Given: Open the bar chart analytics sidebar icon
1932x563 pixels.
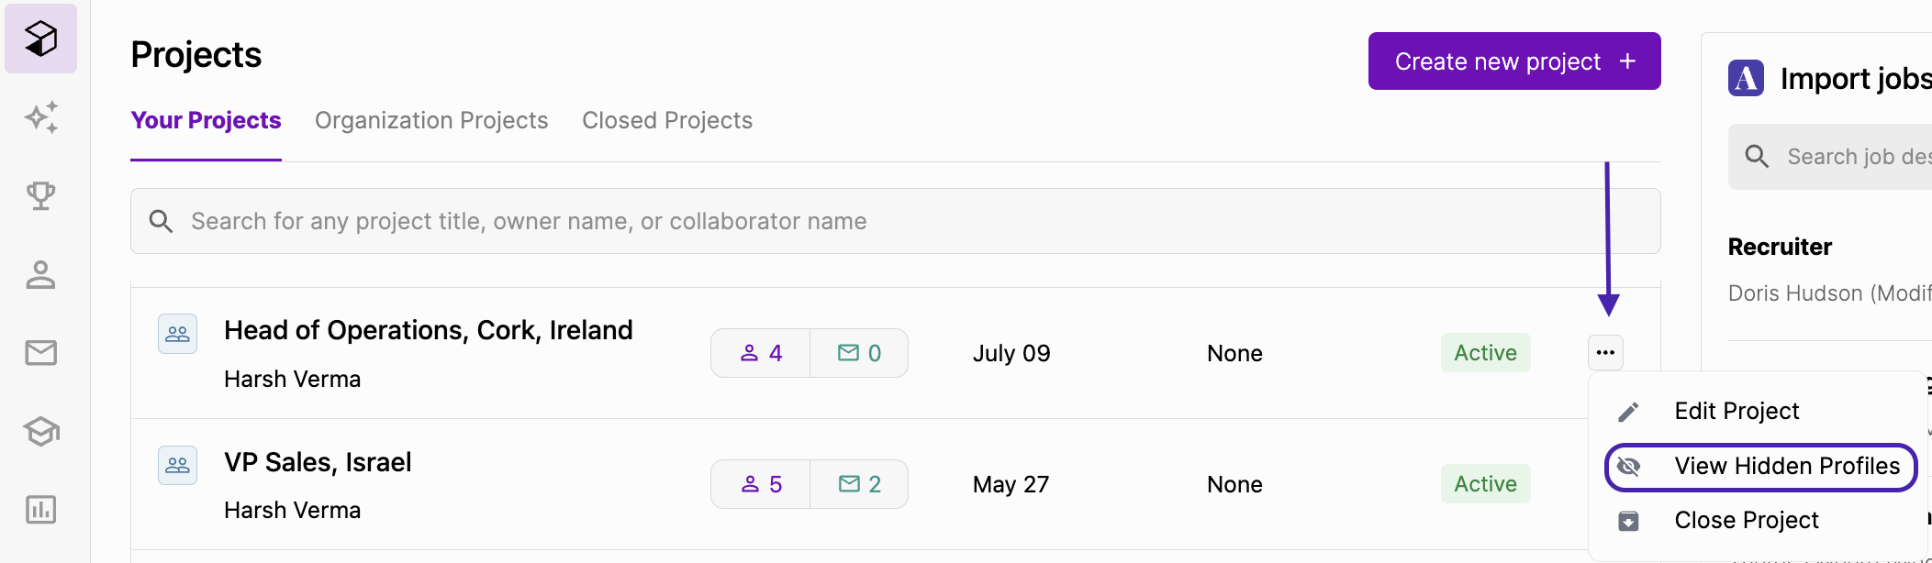Looking at the screenshot, I should [x=41, y=510].
